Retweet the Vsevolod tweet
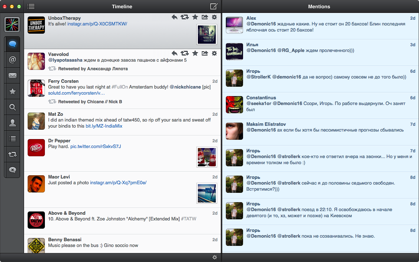 click(185, 53)
